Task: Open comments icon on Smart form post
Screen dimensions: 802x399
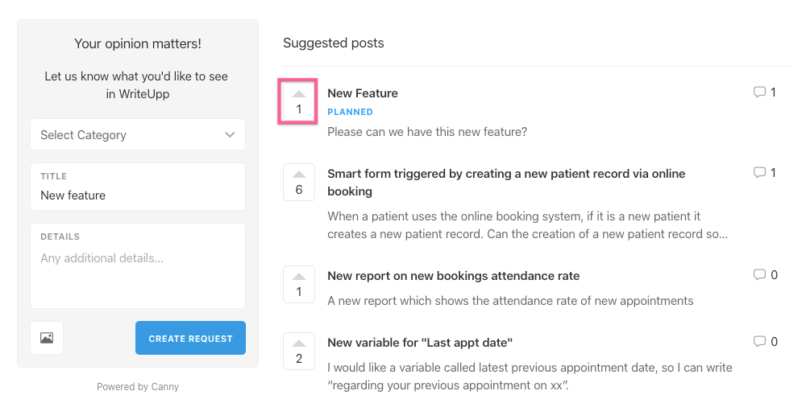Action: point(759,173)
